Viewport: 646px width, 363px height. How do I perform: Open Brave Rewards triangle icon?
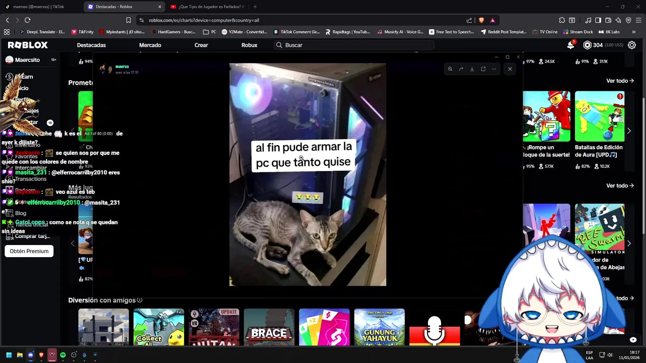tap(493, 20)
